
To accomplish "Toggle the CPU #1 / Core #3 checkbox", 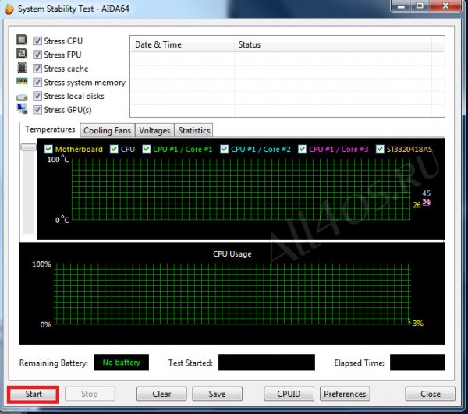I will tap(302, 149).
